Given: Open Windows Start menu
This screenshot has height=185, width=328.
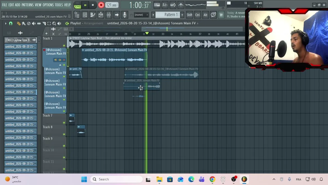Looking at the screenshot, I should (84, 179).
